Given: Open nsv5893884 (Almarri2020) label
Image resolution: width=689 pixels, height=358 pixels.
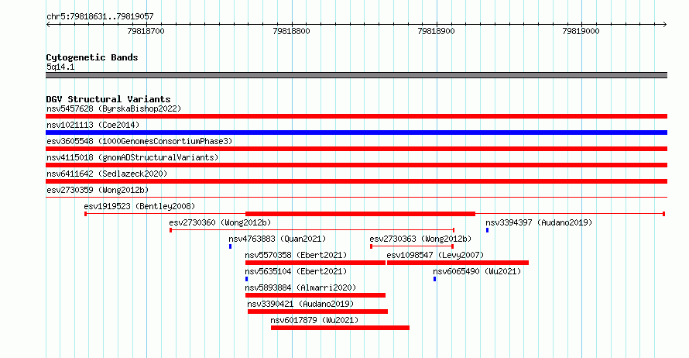Looking at the screenshot, I should tap(300, 287).
